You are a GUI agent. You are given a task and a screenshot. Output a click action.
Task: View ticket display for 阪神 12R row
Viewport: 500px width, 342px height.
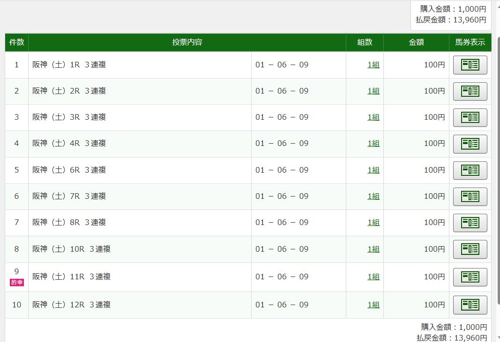click(x=470, y=305)
